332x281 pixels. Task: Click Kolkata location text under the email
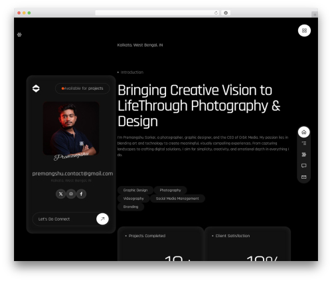click(71, 181)
